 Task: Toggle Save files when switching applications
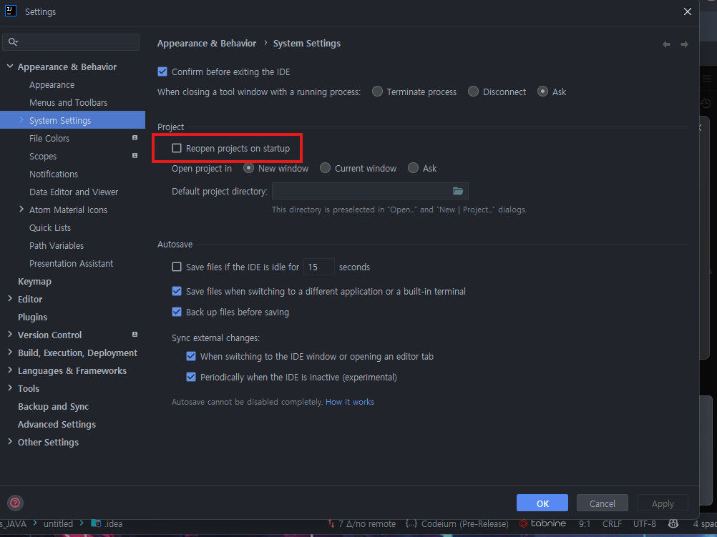(x=177, y=291)
